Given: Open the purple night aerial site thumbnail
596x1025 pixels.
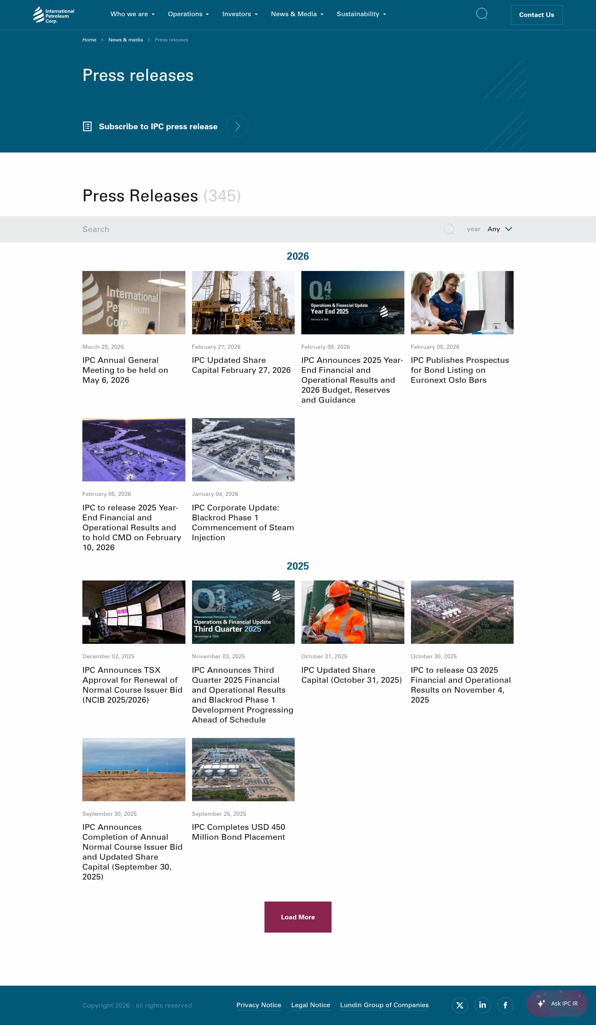Looking at the screenshot, I should [x=134, y=450].
